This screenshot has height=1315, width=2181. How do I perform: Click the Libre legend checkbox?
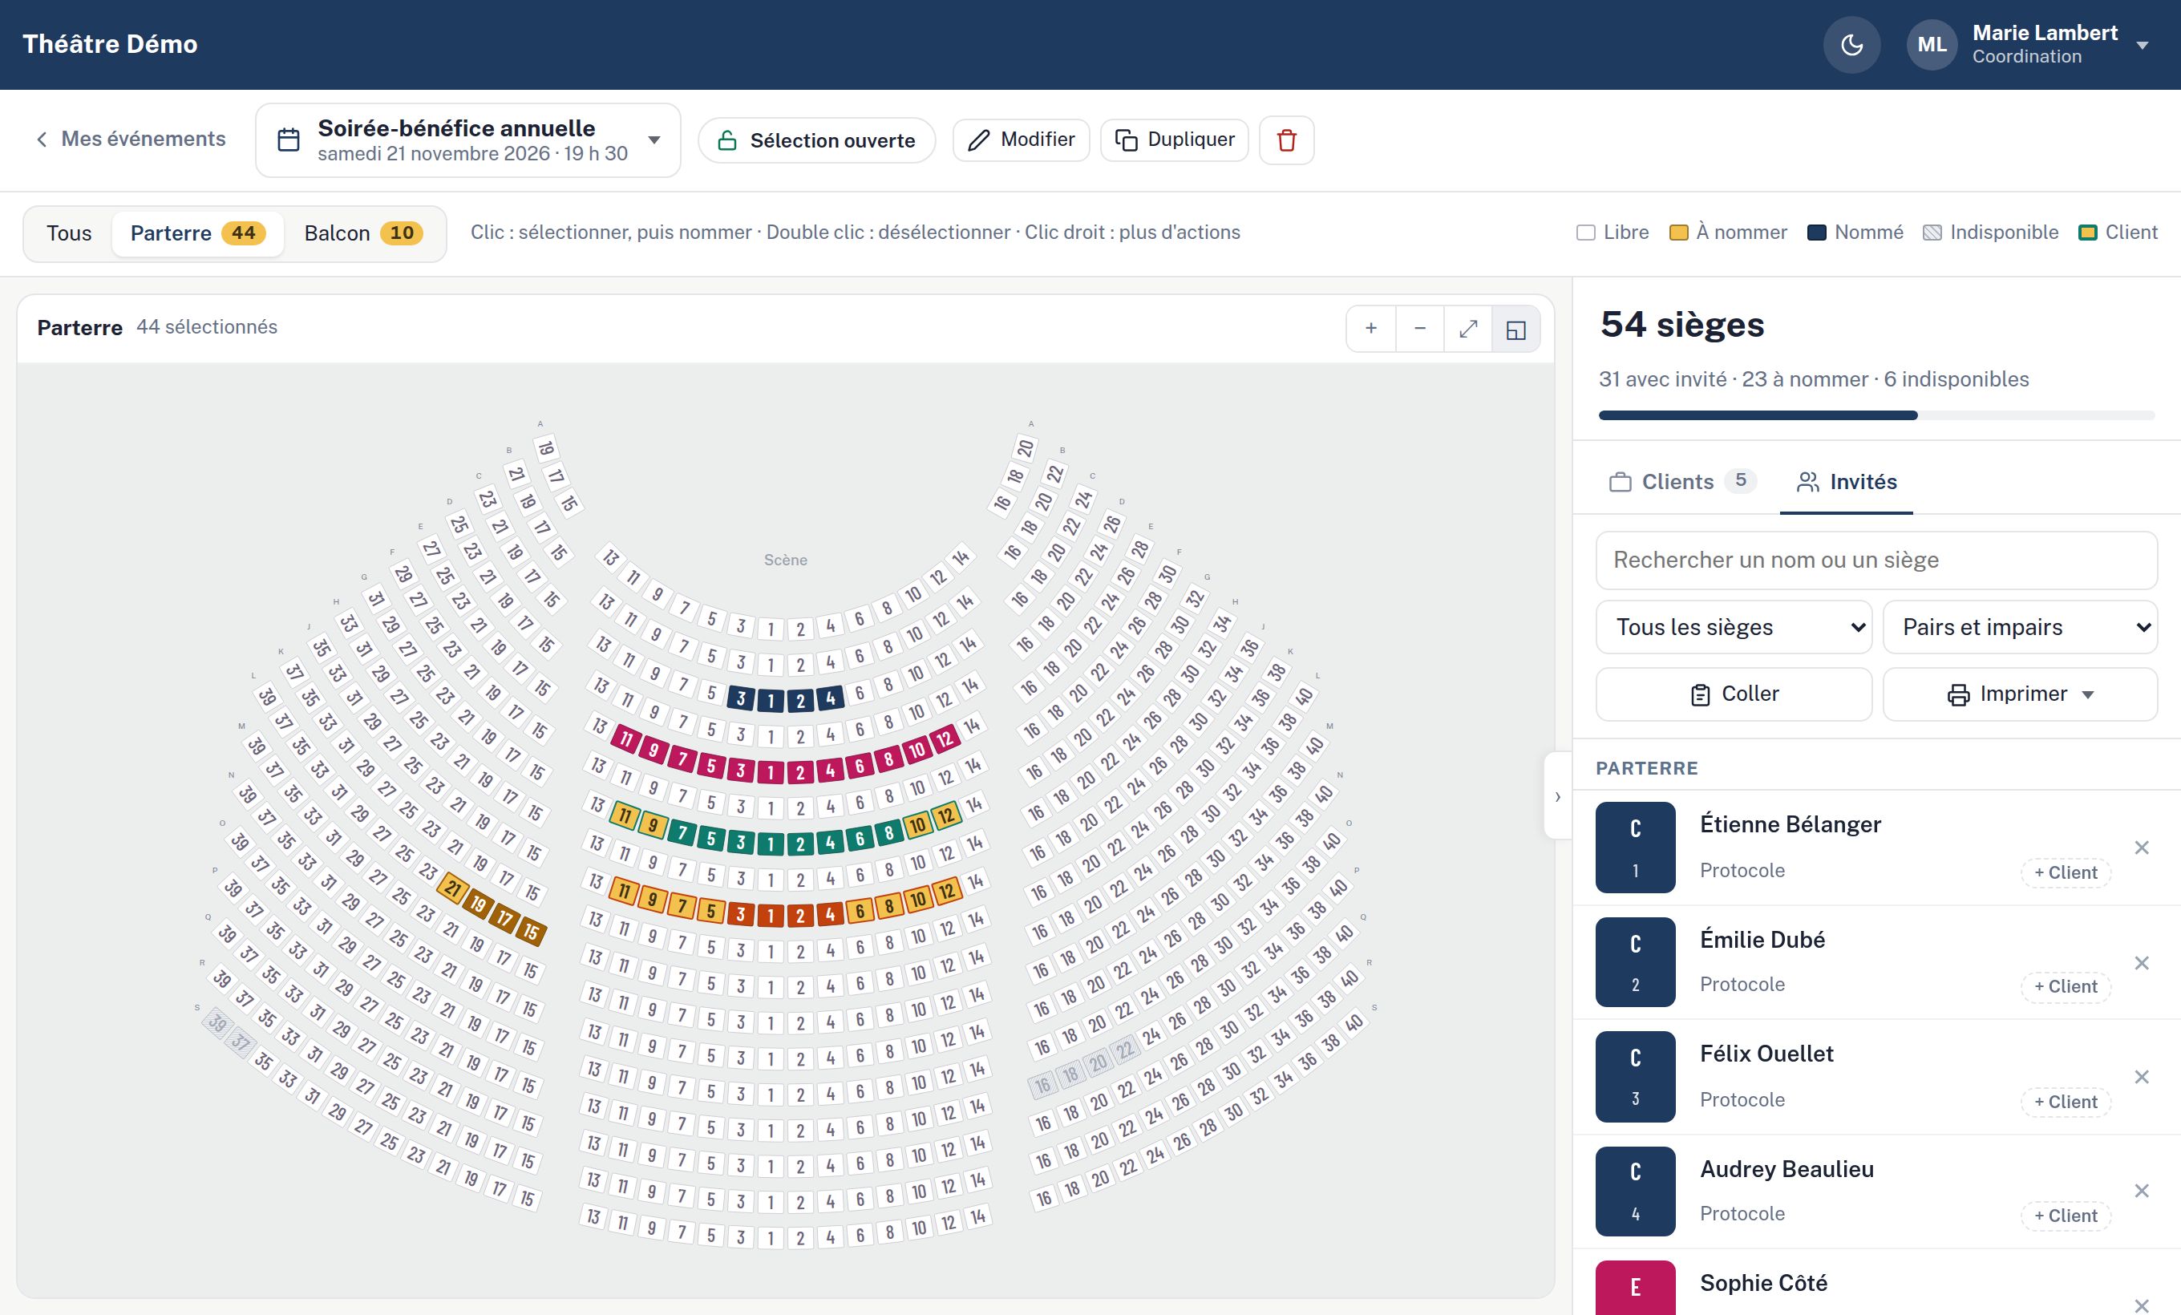coord(1585,233)
